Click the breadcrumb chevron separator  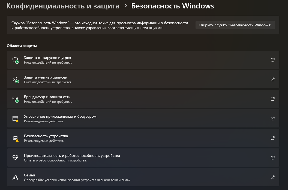[126, 6]
